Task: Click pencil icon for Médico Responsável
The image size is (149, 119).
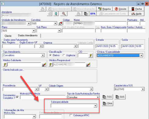Action: (88, 64)
